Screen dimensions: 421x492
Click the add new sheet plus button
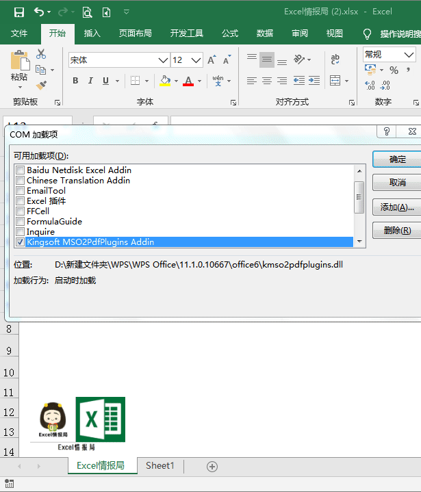[212, 466]
